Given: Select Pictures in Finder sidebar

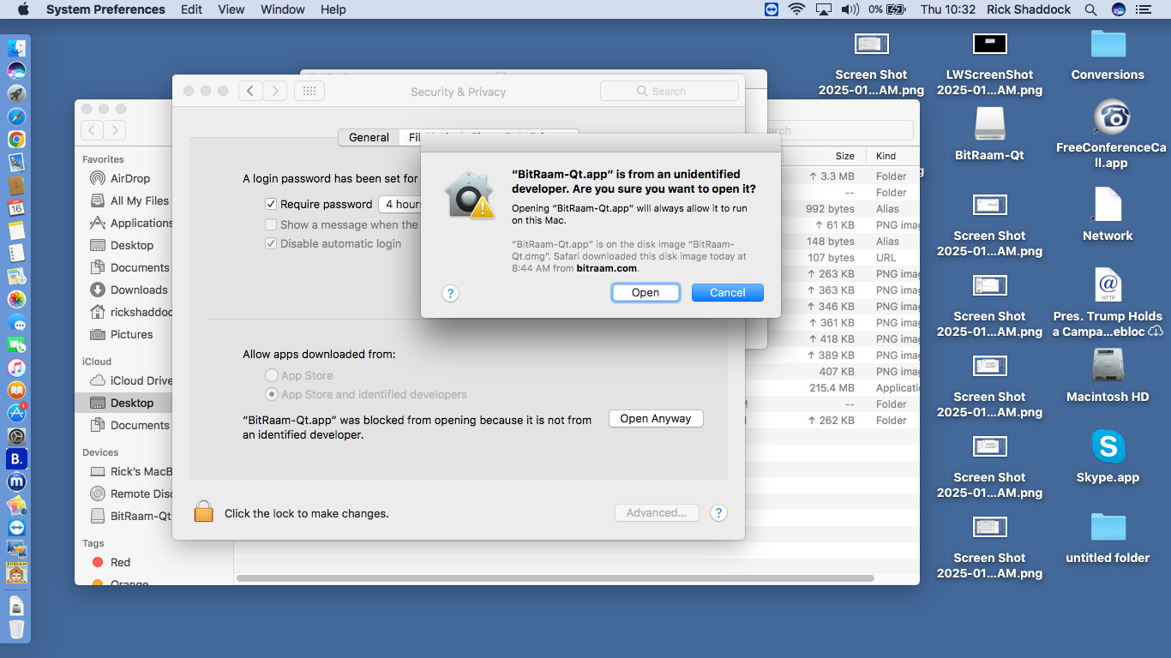Looking at the screenshot, I should (132, 334).
